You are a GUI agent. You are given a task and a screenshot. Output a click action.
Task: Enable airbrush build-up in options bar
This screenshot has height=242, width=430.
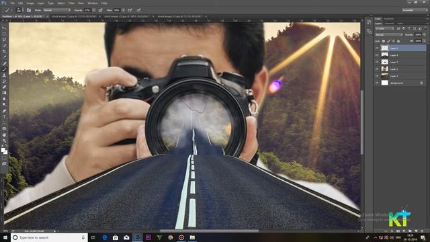130,10
